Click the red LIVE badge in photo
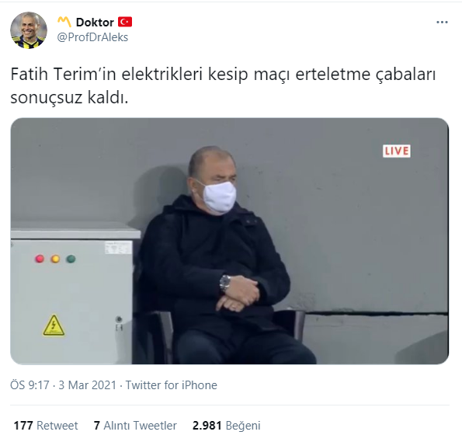Screen dimensions: 462x442 click(396, 151)
